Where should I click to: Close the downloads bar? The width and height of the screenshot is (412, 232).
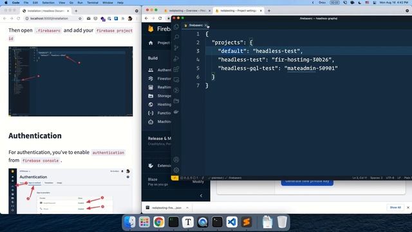point(408,208)
